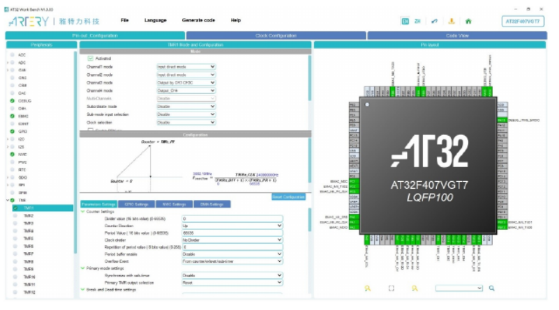Click the Peripherals list scrollbar
The width and height of the screenshot is (559, 310).
(75, 153)
